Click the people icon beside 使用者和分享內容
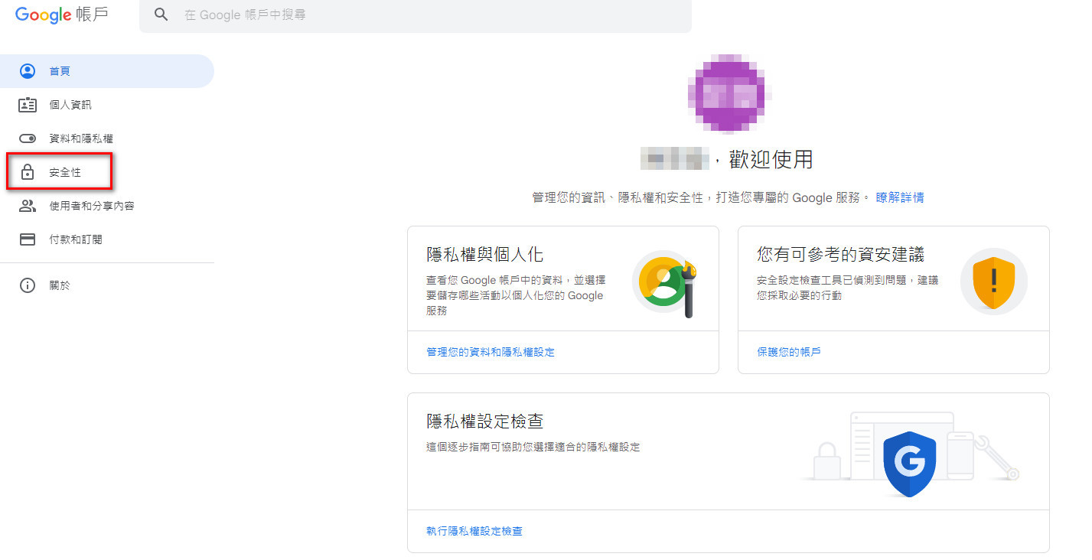The width and height of the screenshot is (1092, 560). point(28,205)
